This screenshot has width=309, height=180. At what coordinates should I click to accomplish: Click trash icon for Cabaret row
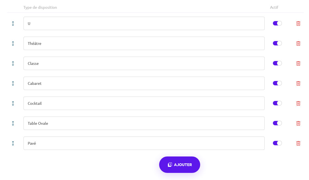[x=298, y=83]
